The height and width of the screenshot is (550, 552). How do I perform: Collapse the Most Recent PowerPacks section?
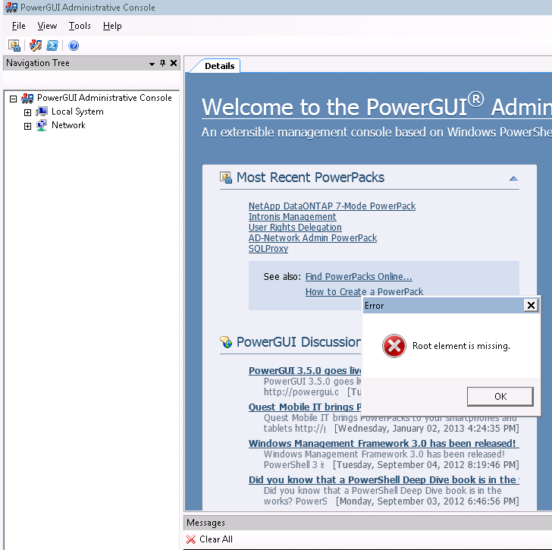[513, 178]
